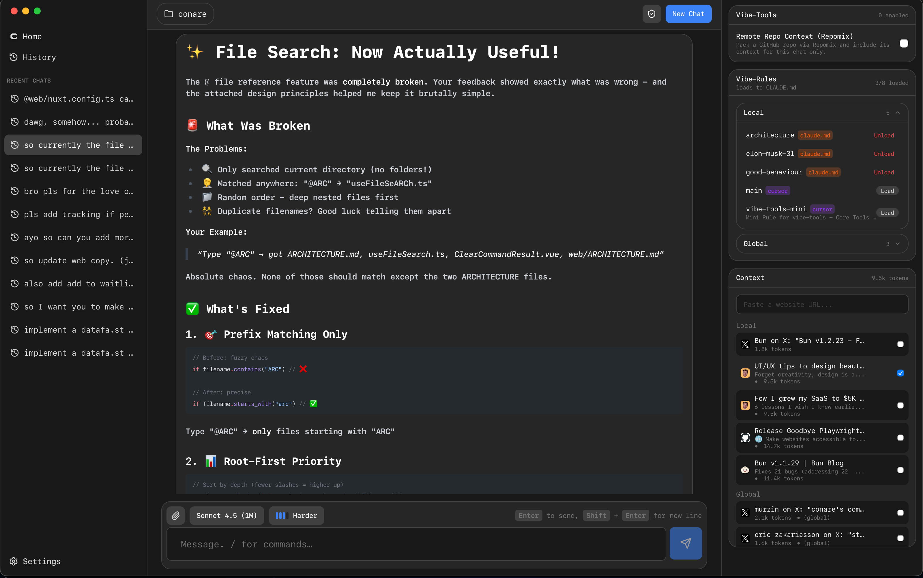Click the Paste a website URL field
This screenshot has height=578, width=923.
click(x=822, y=305)
